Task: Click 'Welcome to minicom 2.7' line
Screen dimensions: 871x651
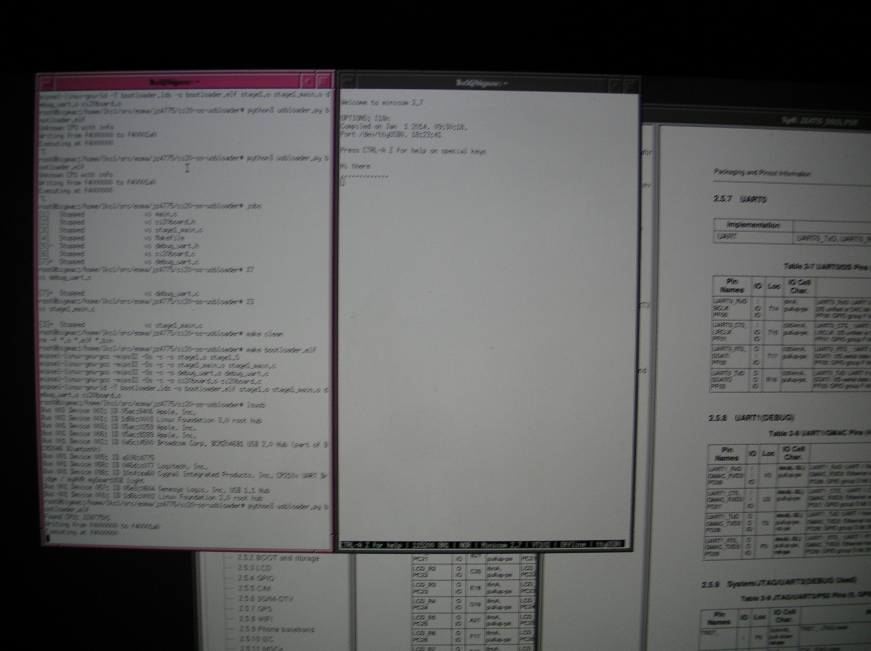Action: [x=381, y=102]
